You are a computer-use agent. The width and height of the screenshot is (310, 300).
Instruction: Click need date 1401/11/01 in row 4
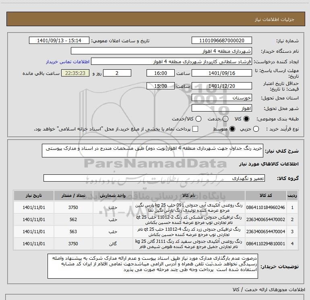34,244
